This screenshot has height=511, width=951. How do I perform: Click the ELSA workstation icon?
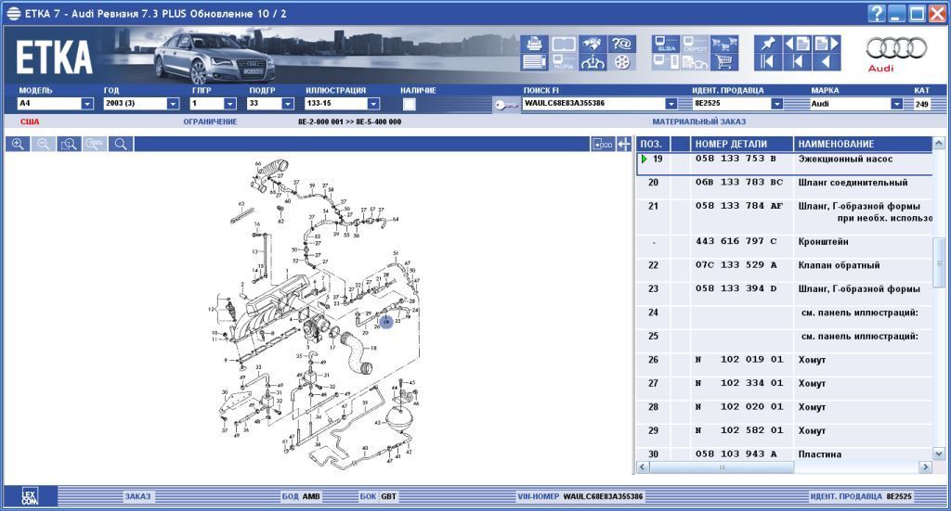click(665, 45)
